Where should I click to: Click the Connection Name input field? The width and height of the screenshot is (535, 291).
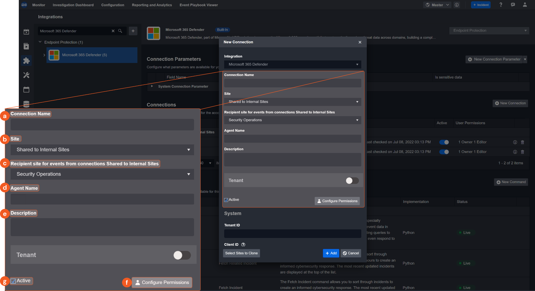(x=292, y=83)
